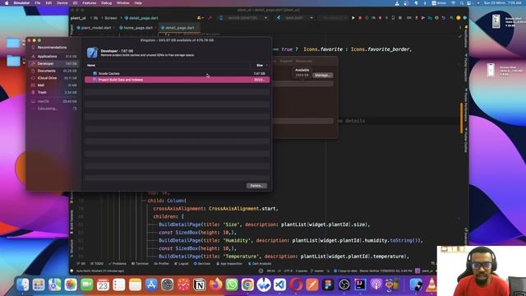The width and height of the screenshot is (526, 296).
Task: Open the Features menu in menu bar
Action: (x=90, y=3)
